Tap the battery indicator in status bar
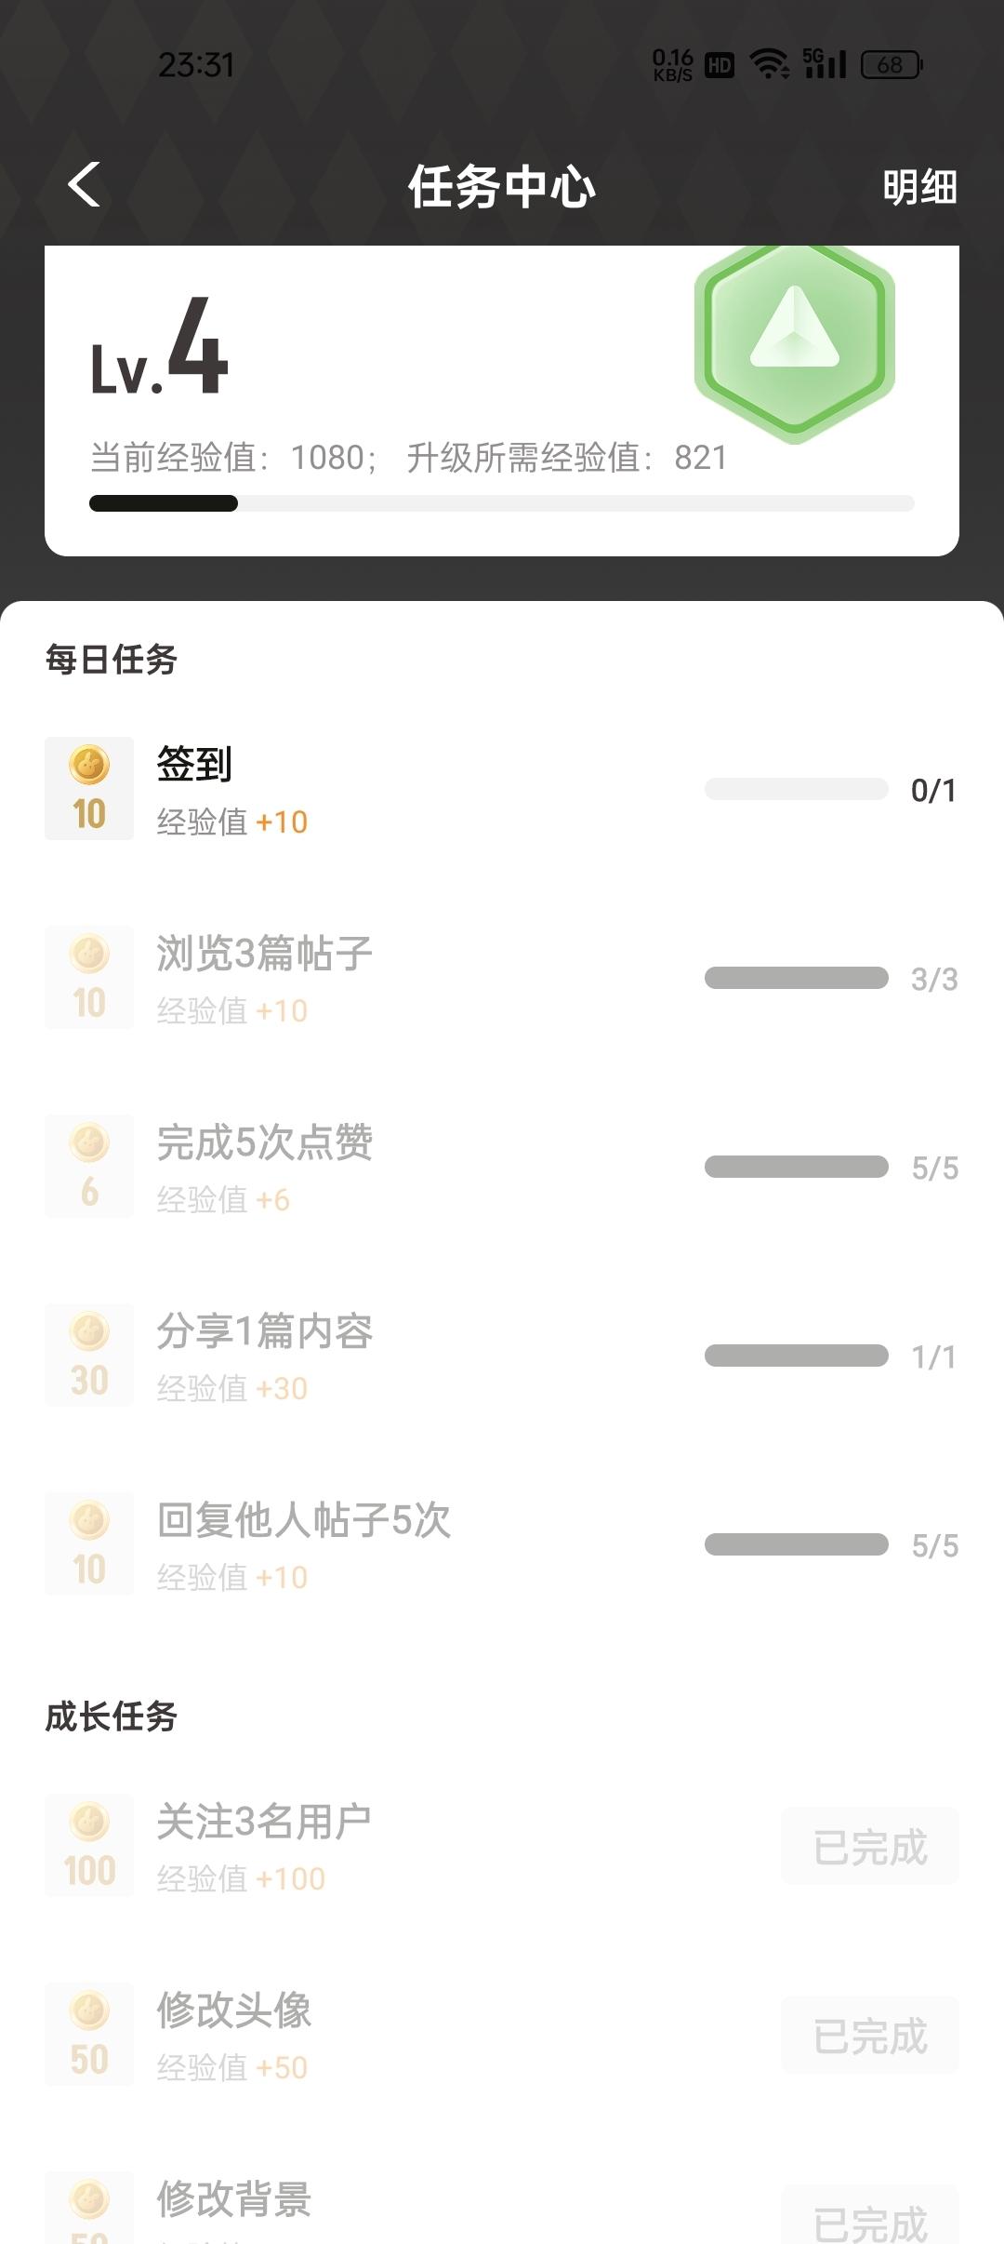1004x2244 pixels. tap(891, 64)
